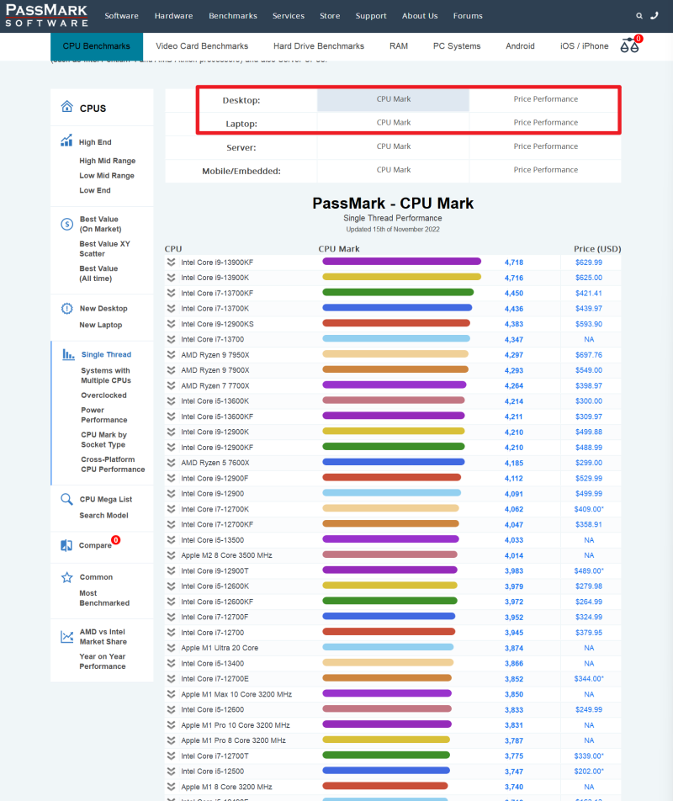Click the CPU Mega List magnifier icon

tap(67, 499)
